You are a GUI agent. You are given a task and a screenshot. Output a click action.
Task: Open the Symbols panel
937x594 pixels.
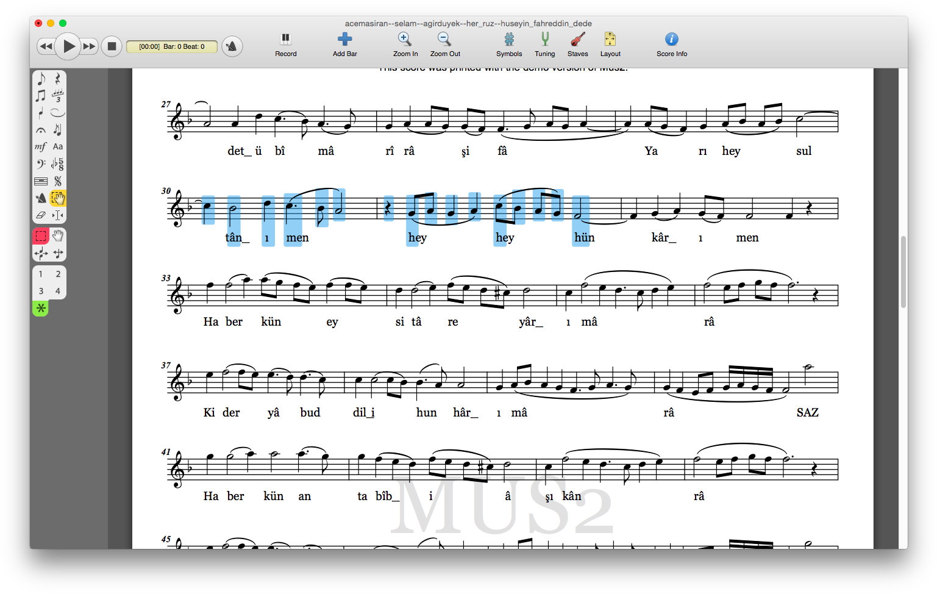509,45
